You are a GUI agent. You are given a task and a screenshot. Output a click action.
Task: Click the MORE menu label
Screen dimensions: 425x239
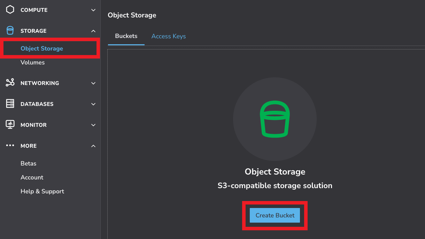(29, 146)
